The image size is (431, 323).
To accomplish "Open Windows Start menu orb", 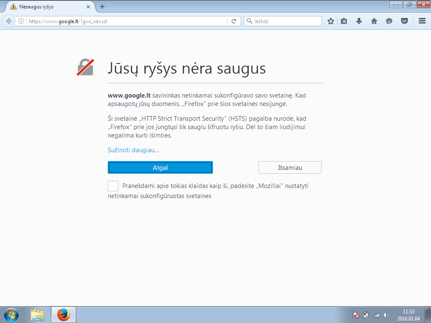I will tap(11, 315).
